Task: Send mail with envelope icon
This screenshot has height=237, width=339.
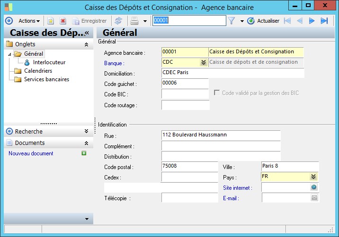Action: click(314, 197)
